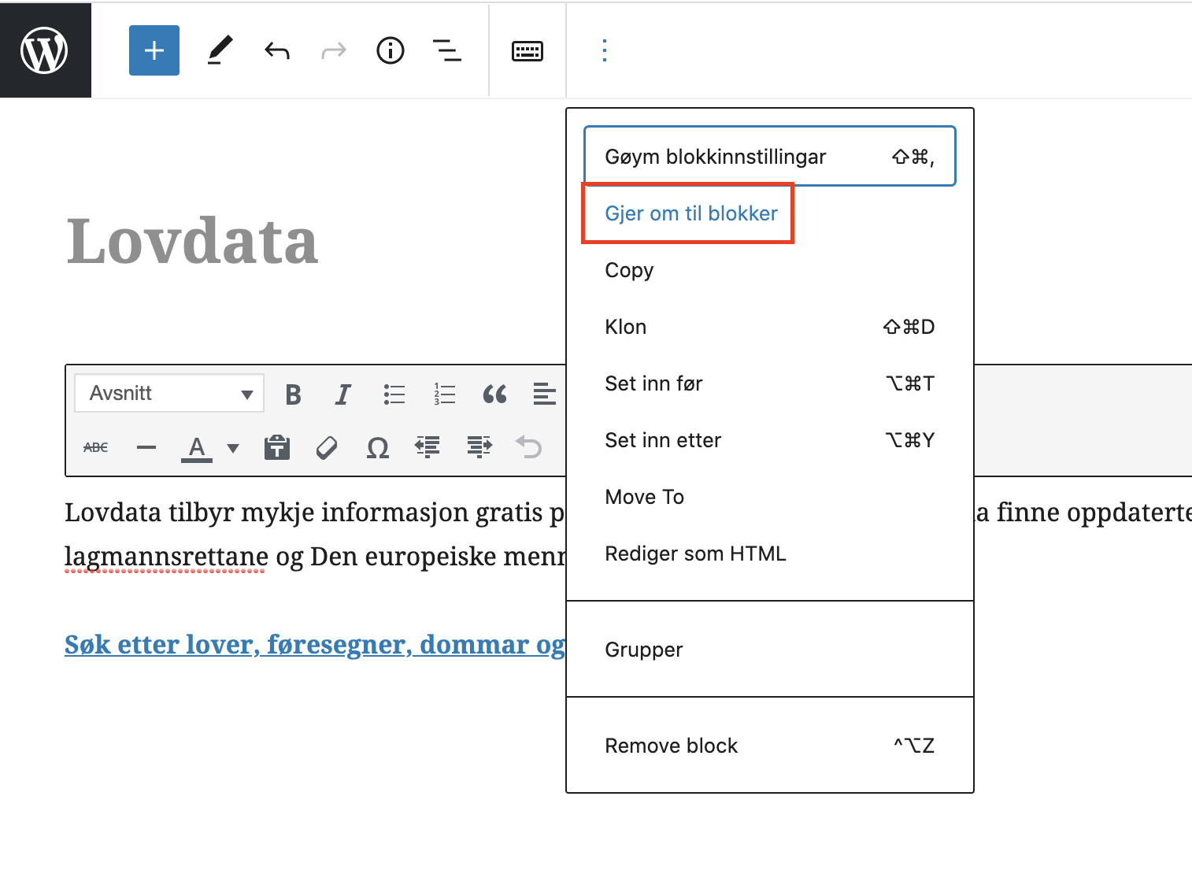
Task: Click undo arrow in classic toolbar
Action: [x=529, y=447]
